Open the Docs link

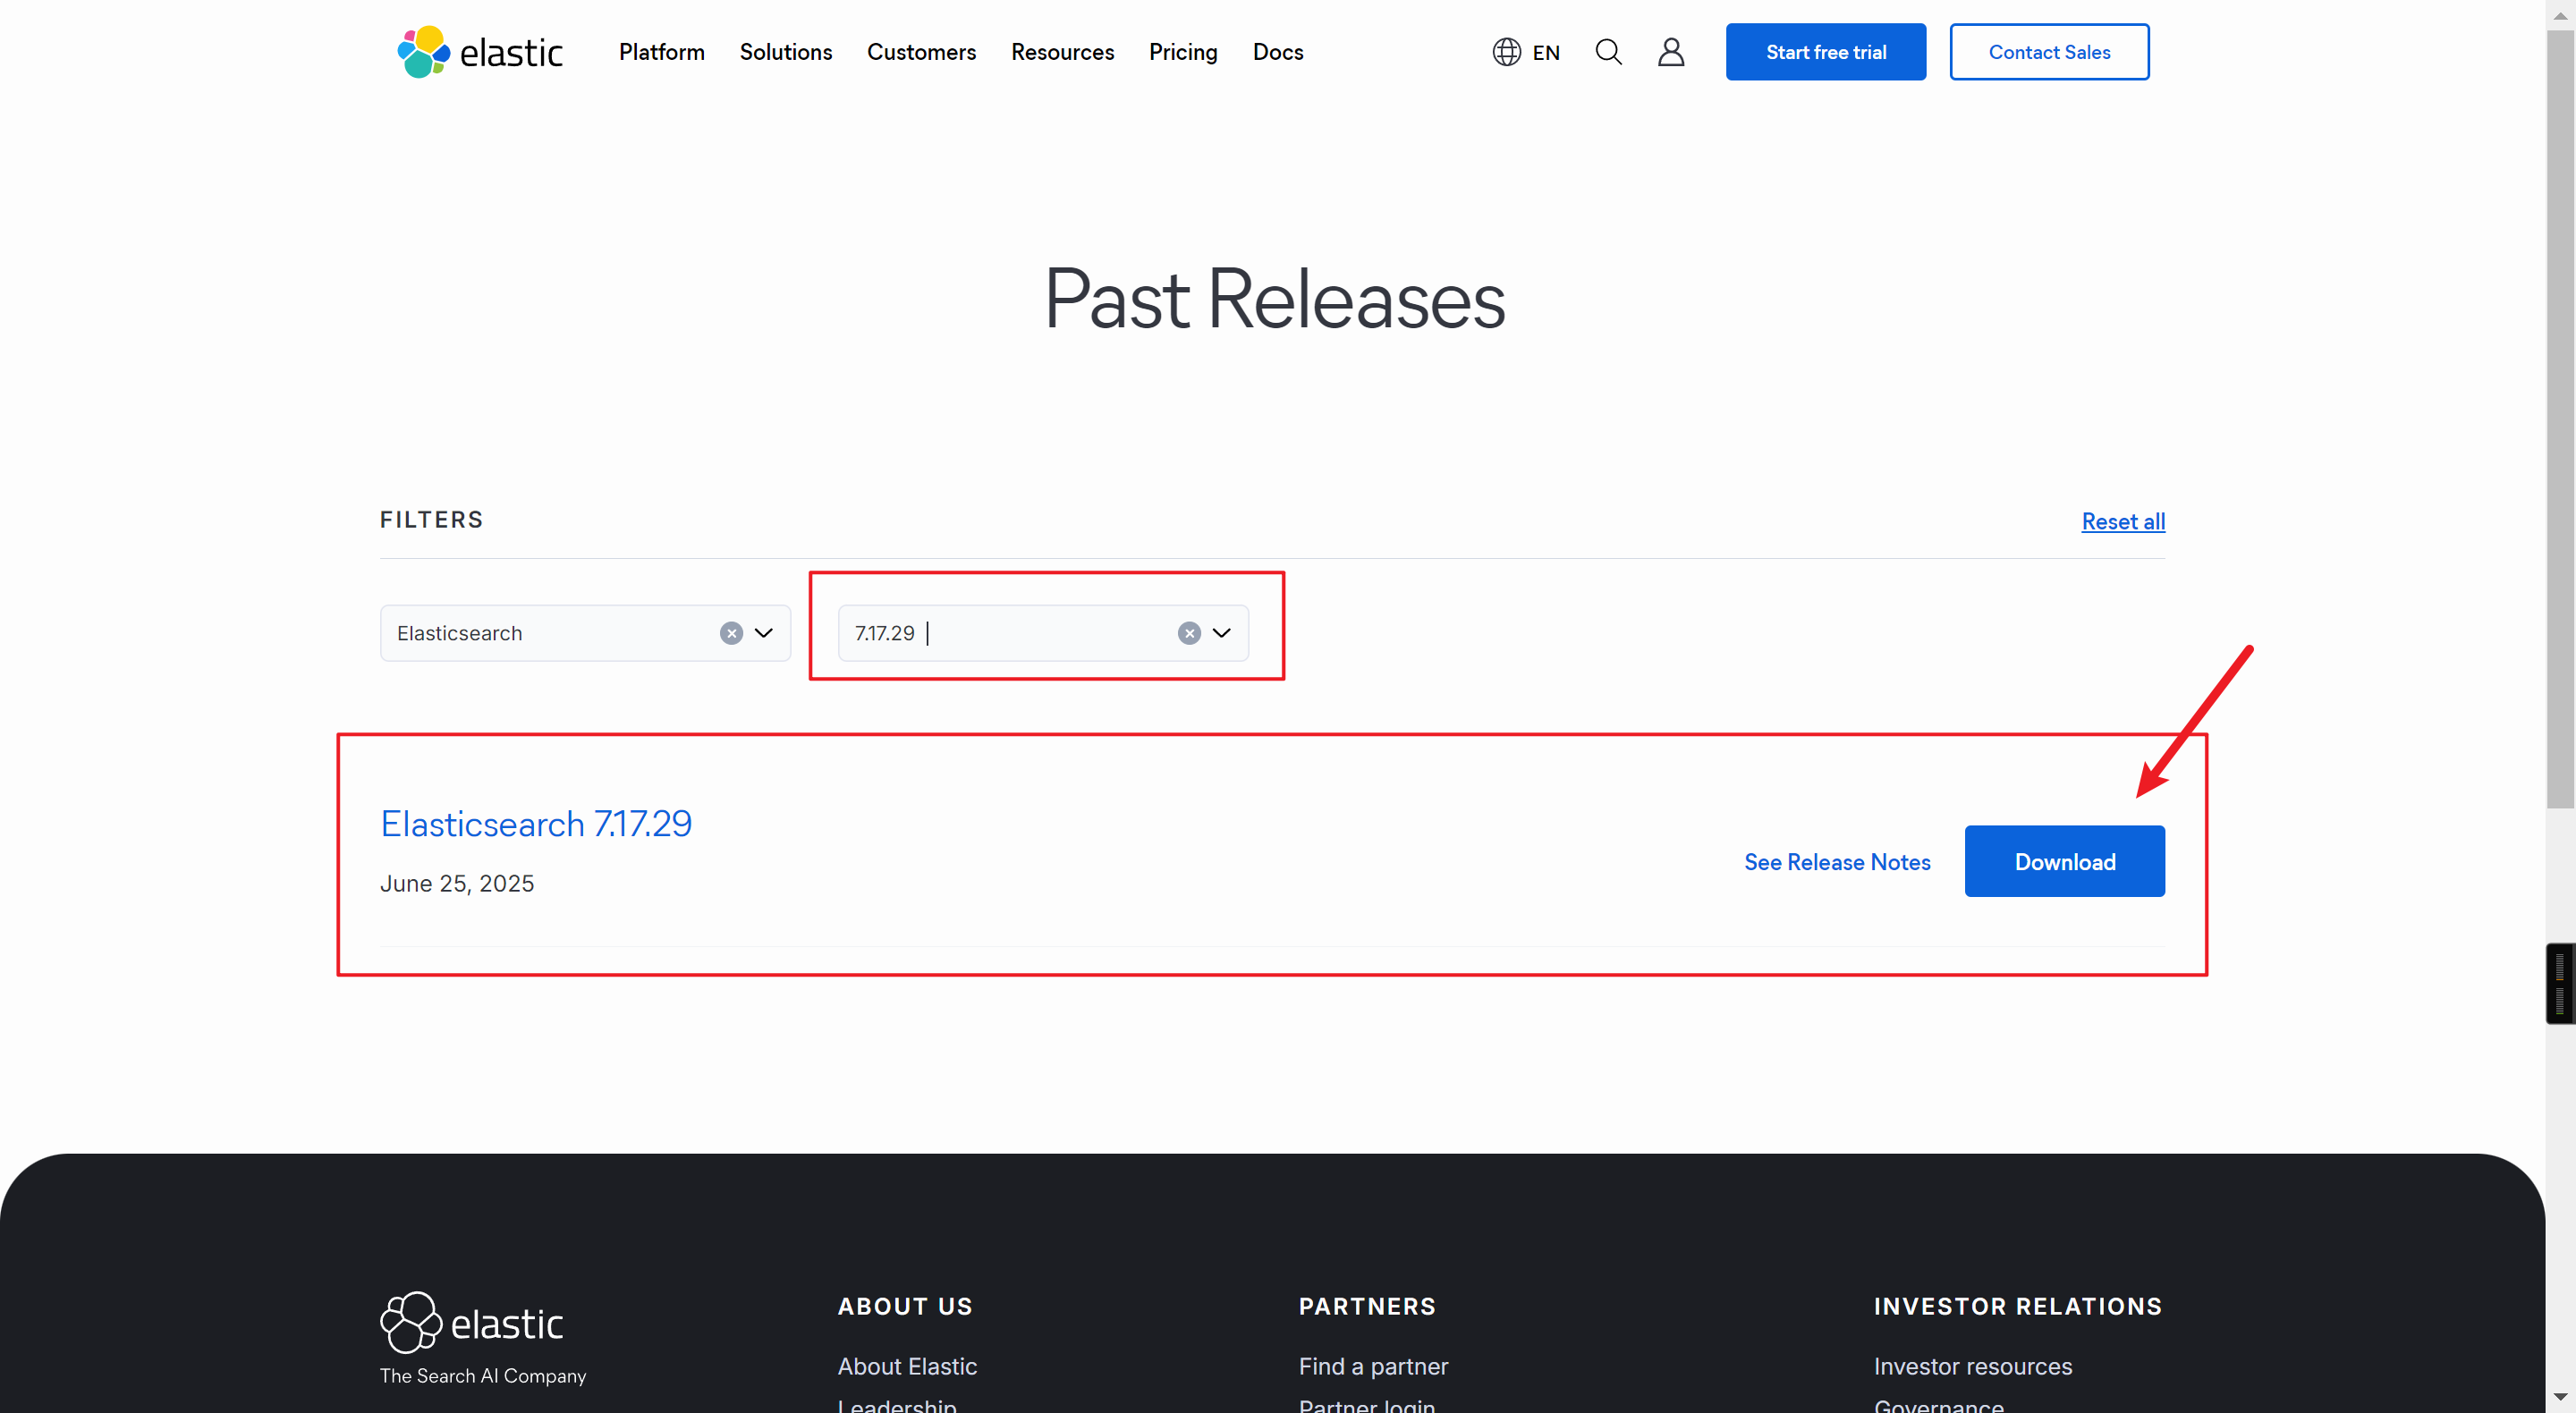click(1277, 52)
